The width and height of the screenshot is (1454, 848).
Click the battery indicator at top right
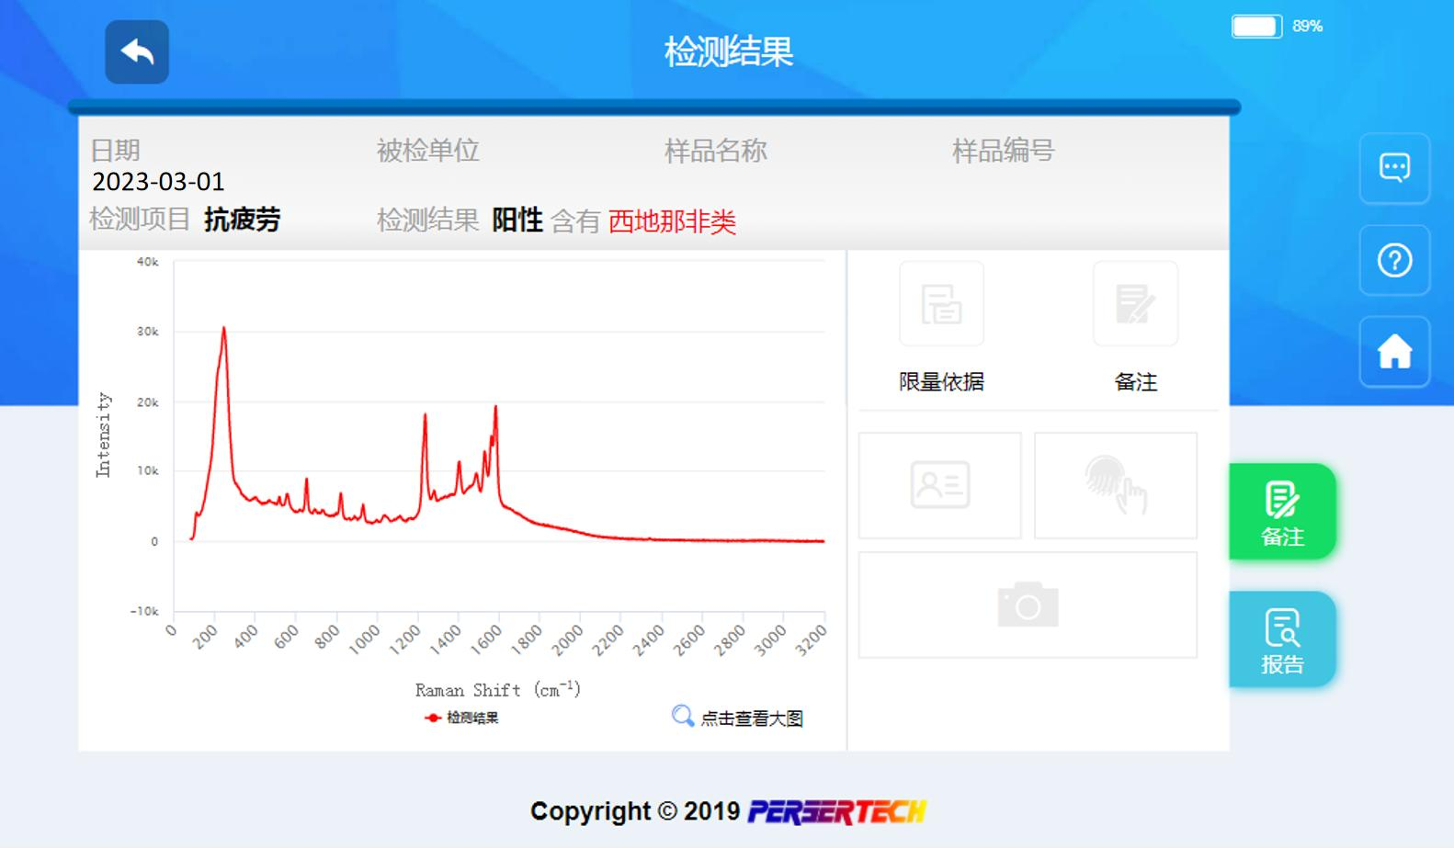[x=1256, y=27]
